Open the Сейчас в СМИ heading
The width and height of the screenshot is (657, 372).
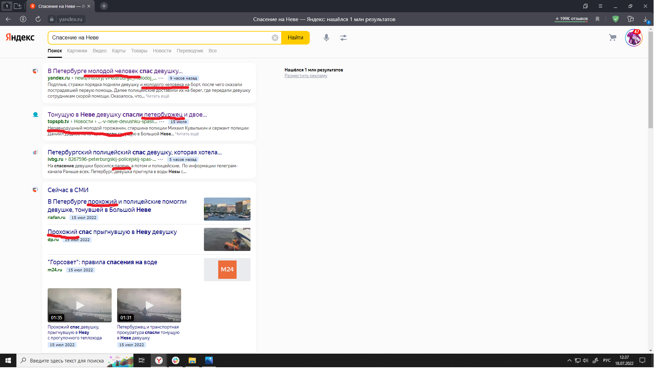pos(68,190)
